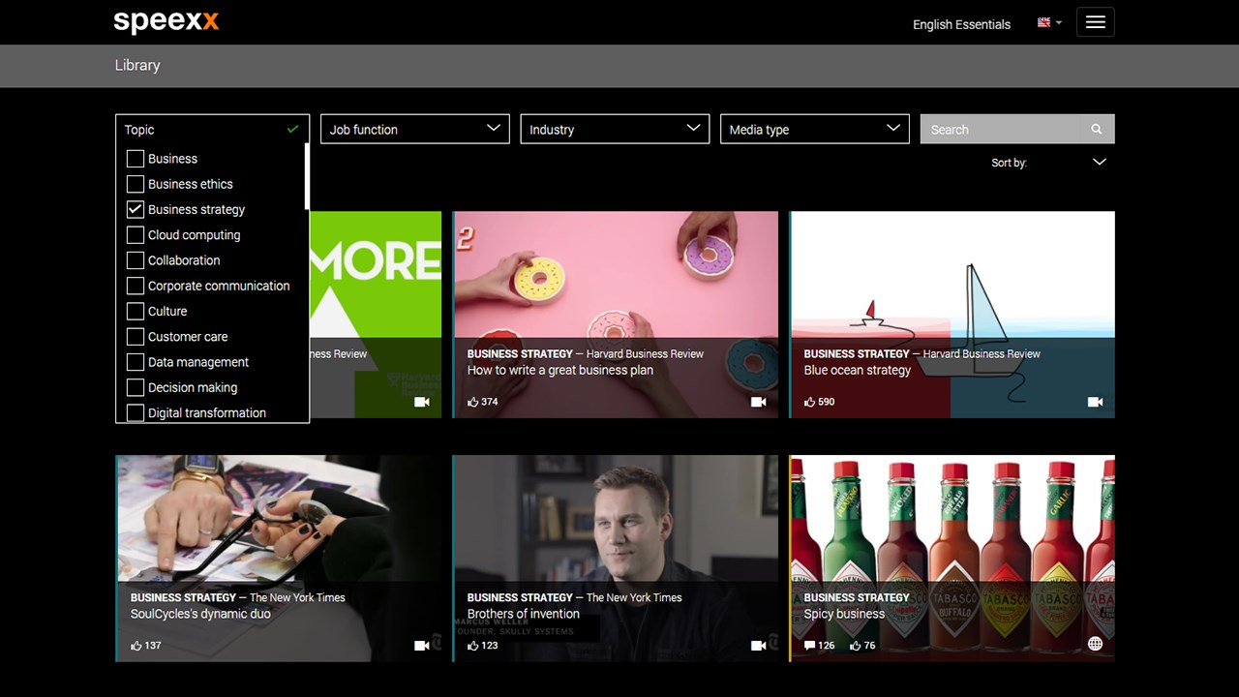Click video camera icon on business plan card

(x=758, y=402)
